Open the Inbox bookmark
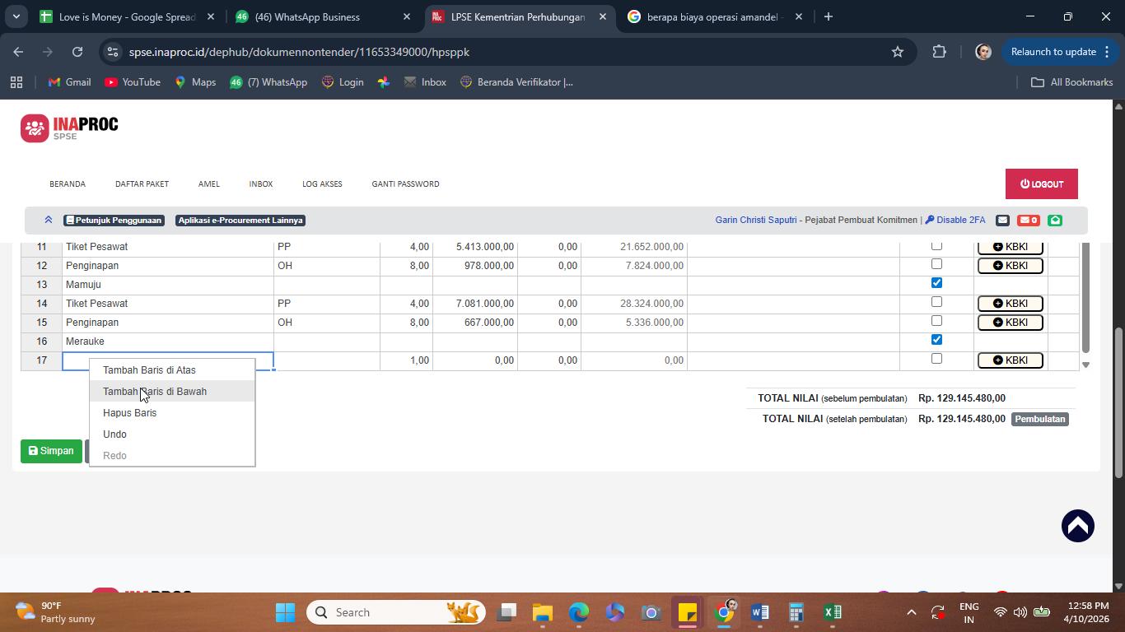1125x632 pixels. point(425,82)
